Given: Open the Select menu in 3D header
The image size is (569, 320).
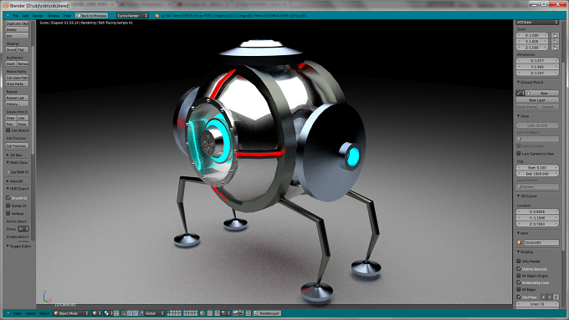Looking at the screenshot, I should coord(30,313).
